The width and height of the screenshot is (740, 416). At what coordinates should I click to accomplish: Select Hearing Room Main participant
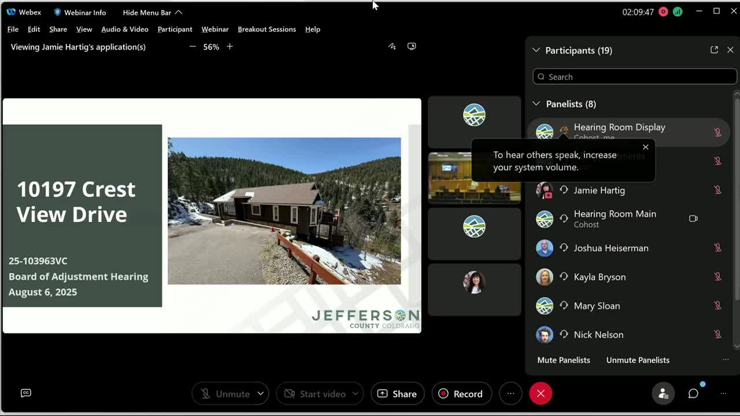[615, 214]
